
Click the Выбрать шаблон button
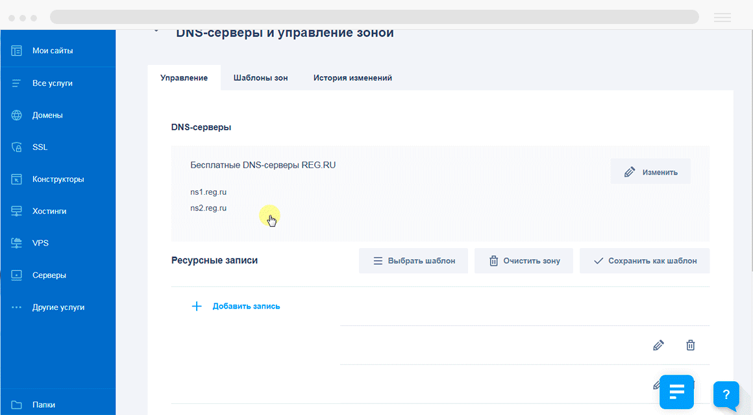click(x=414, y=261)
